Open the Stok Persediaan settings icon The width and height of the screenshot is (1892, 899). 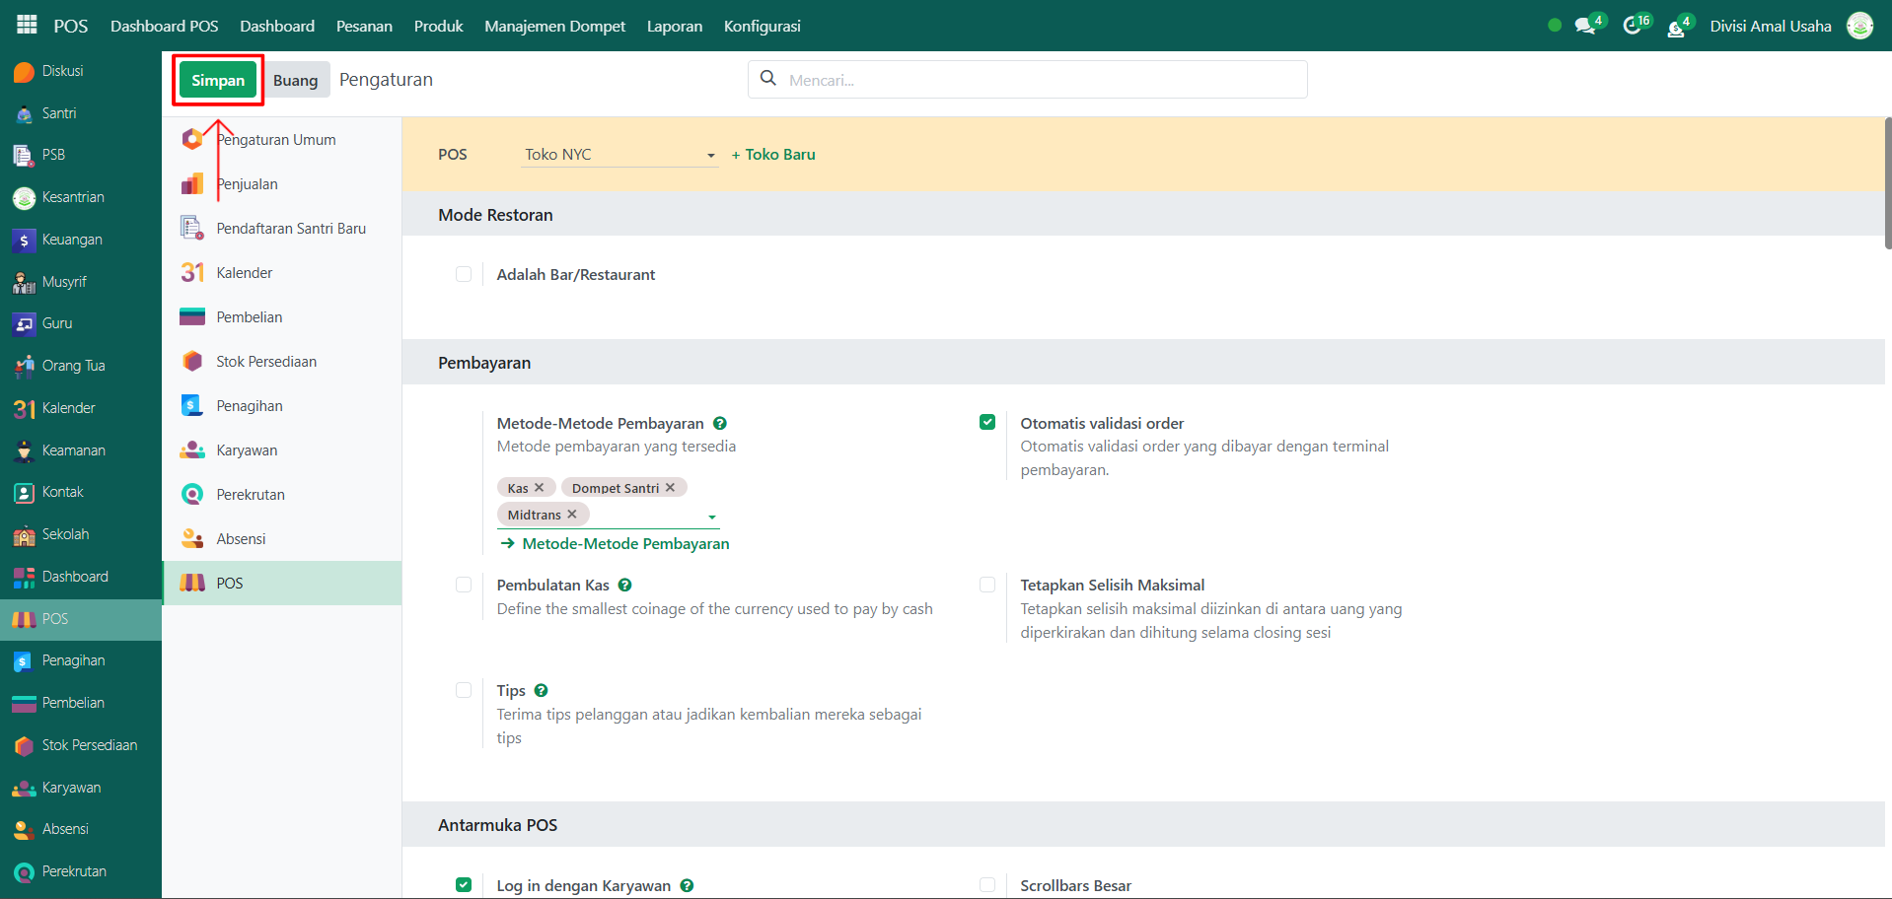pos(192,362)
